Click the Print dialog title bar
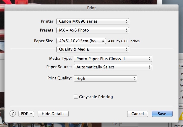 coord(91,8)
